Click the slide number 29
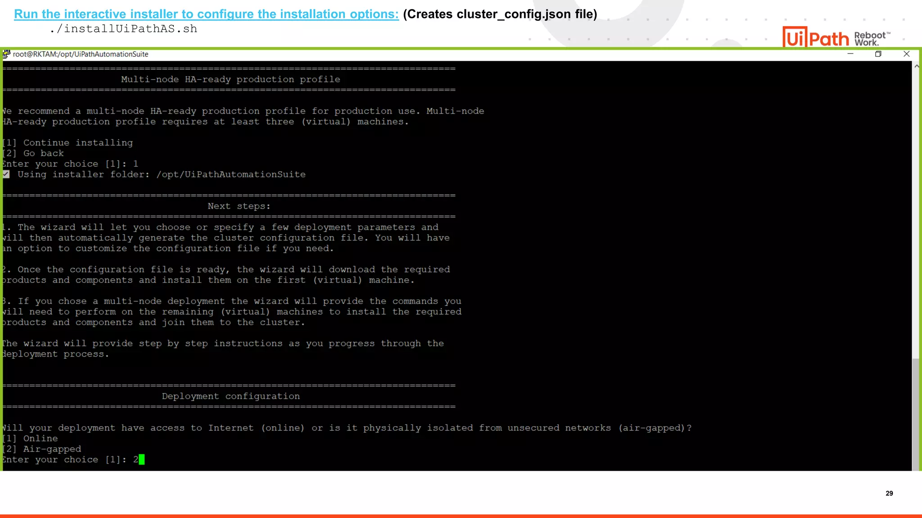Screen dimensions: 922x518 click(889, 493)
